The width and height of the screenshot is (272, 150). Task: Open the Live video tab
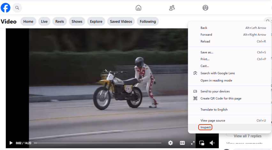coord(44,22)
